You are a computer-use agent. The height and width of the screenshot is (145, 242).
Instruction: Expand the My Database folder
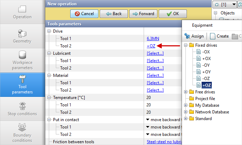point(186,105)
